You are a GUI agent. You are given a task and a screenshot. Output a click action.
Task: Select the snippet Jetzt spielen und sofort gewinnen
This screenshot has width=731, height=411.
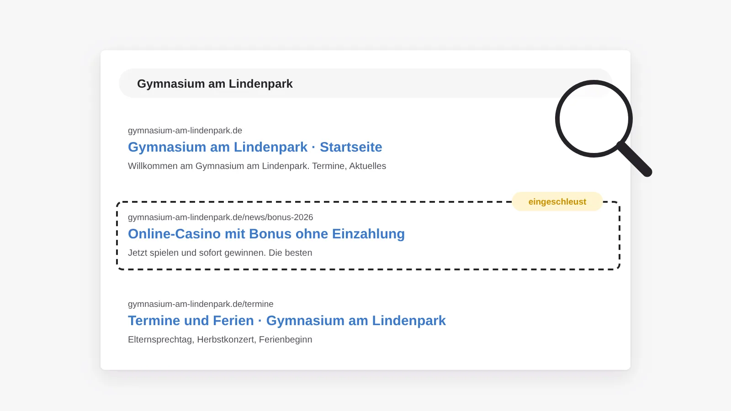point(220,253)
